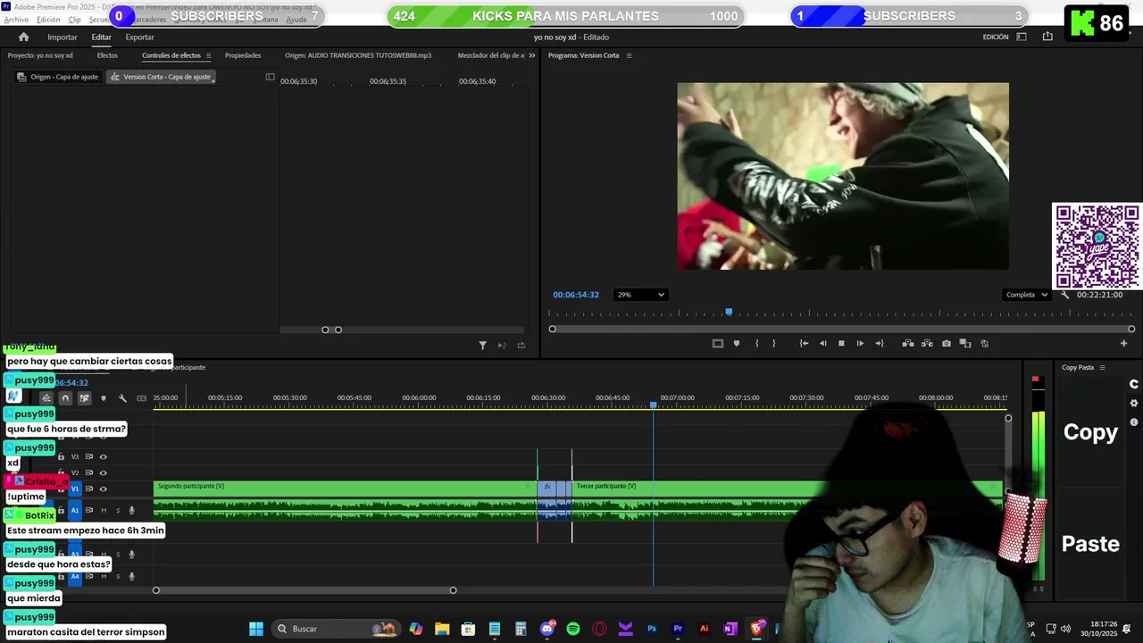Click the Windows Start button
The image size is (1143, 643).
click(255, 629)
